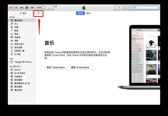168x116 pixels.
Task: Select 音乐视频 in the sidebar
Action: pos(22,47)
